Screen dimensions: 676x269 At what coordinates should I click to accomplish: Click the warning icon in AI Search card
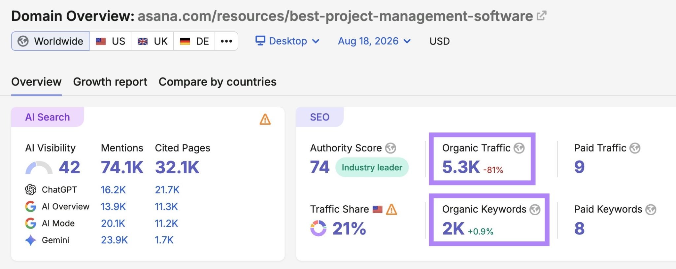coord(265,119)
